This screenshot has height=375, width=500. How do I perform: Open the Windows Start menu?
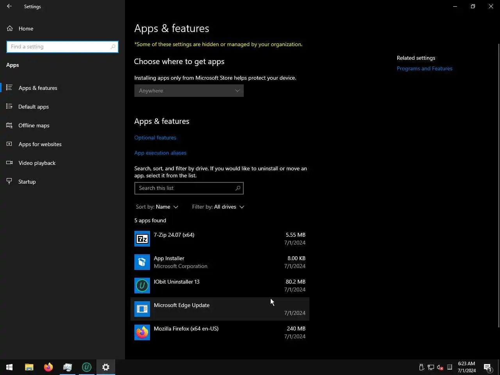9,367
